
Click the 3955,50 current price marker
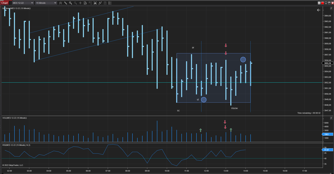pyautogui.click(x=327, y=63)
